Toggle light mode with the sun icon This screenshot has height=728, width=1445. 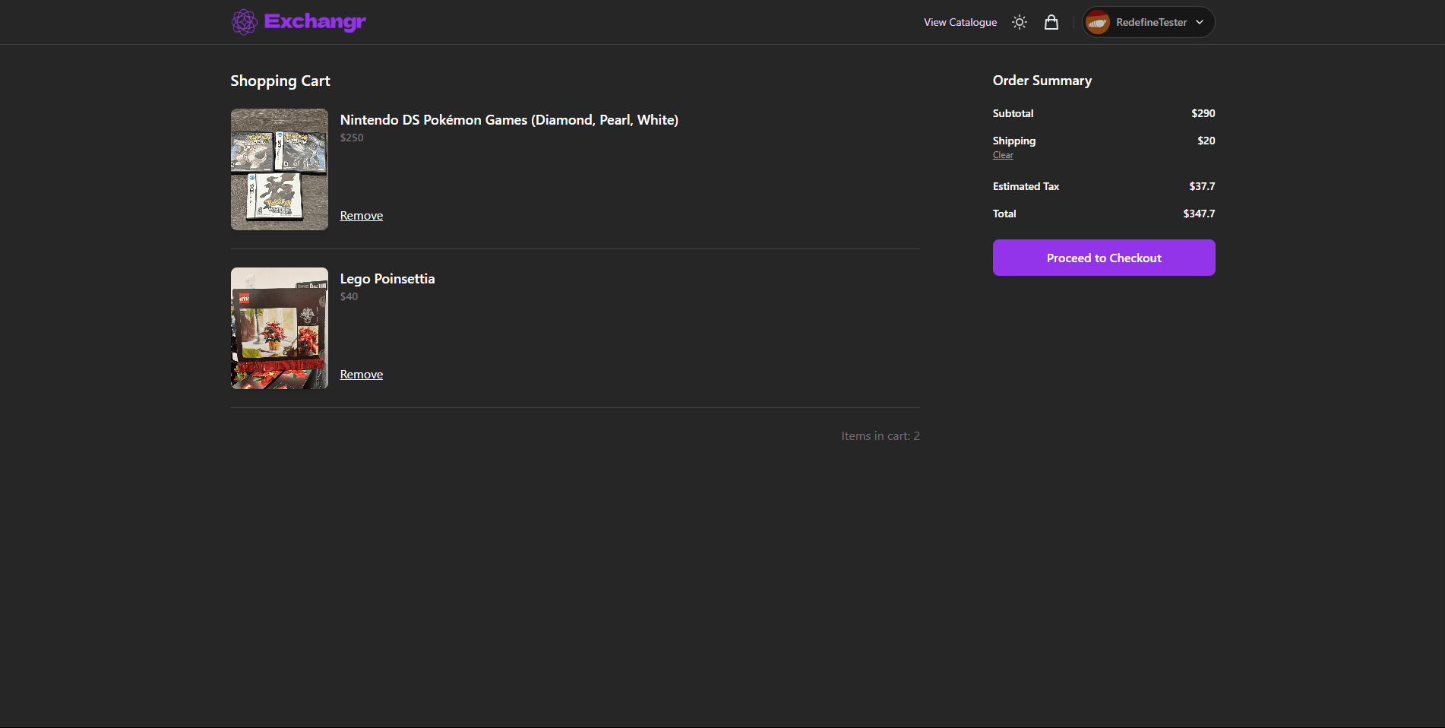[1019, 21]
